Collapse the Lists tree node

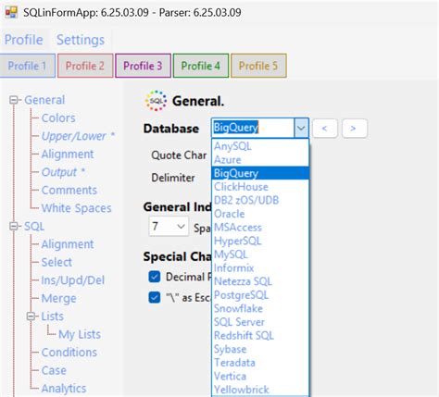[31, 316]
